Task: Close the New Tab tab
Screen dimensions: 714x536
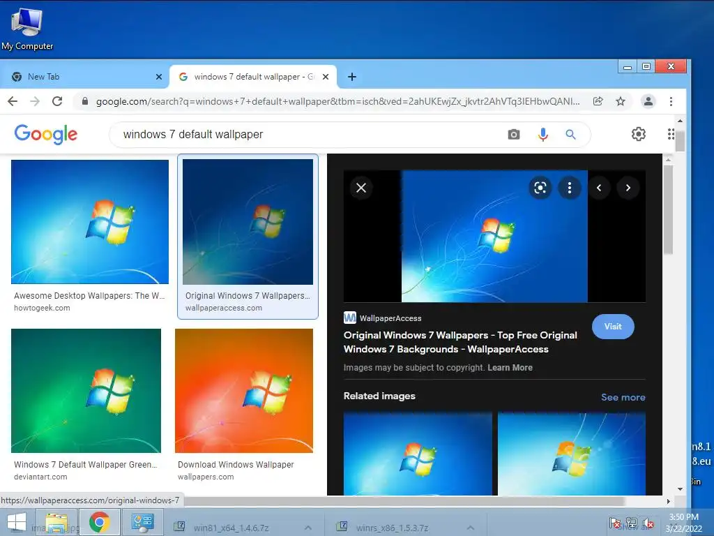Action: [158, 77]
